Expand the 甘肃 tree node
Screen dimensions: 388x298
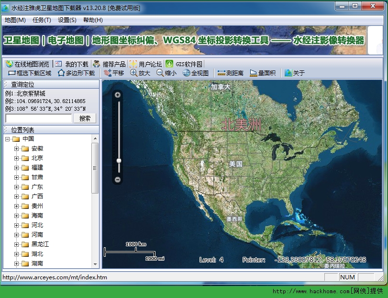[x=16, y=177]
